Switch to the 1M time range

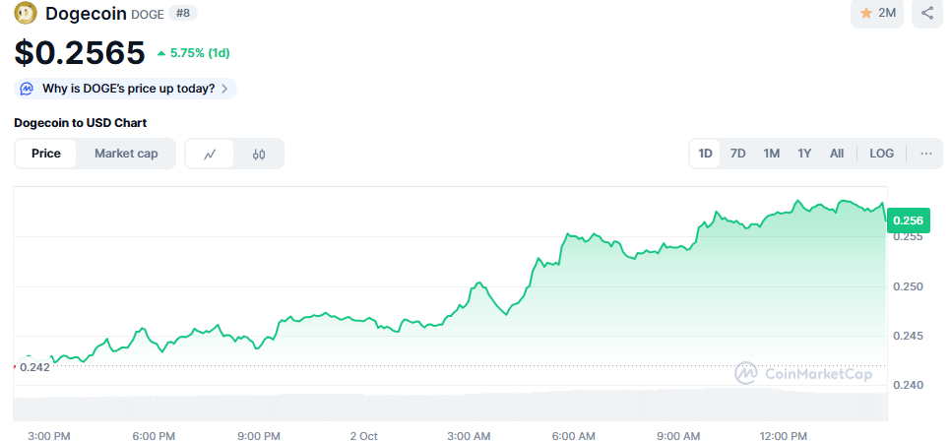(x=771, y=154)
